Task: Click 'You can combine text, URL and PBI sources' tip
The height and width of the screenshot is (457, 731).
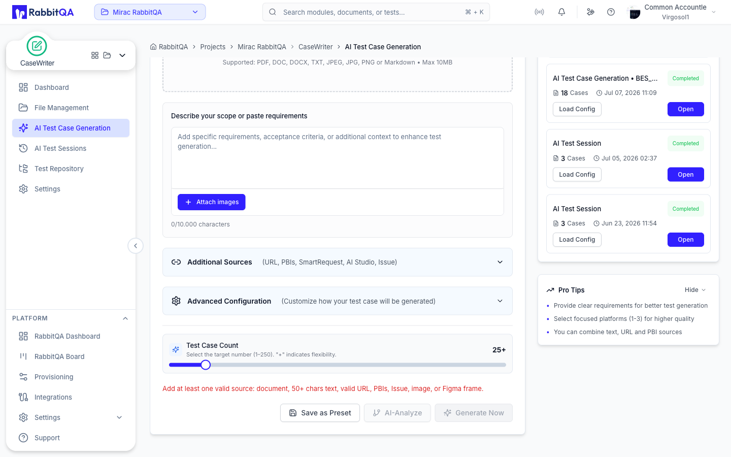Action: (x=618, y=332)
